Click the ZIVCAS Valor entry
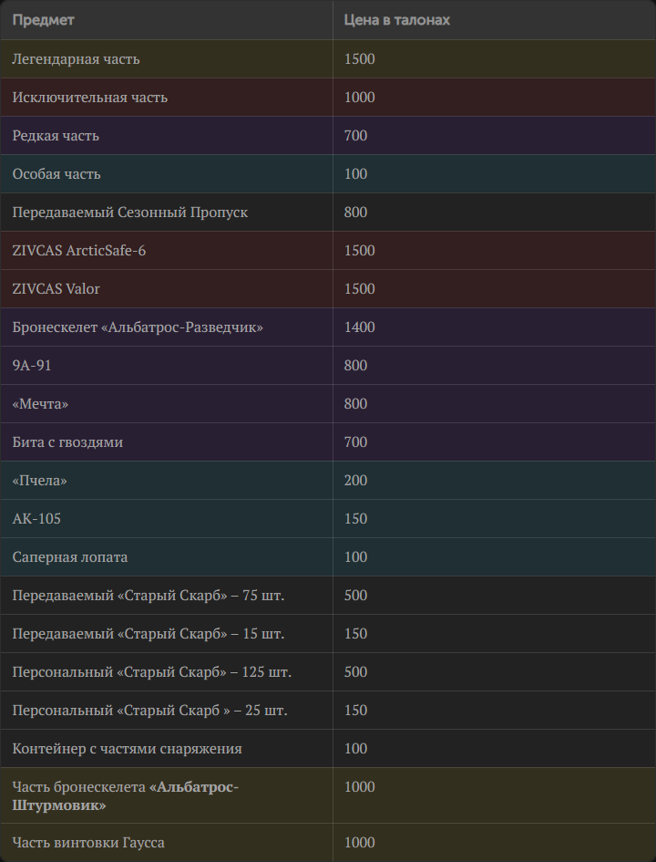 [x=56, y=289]
